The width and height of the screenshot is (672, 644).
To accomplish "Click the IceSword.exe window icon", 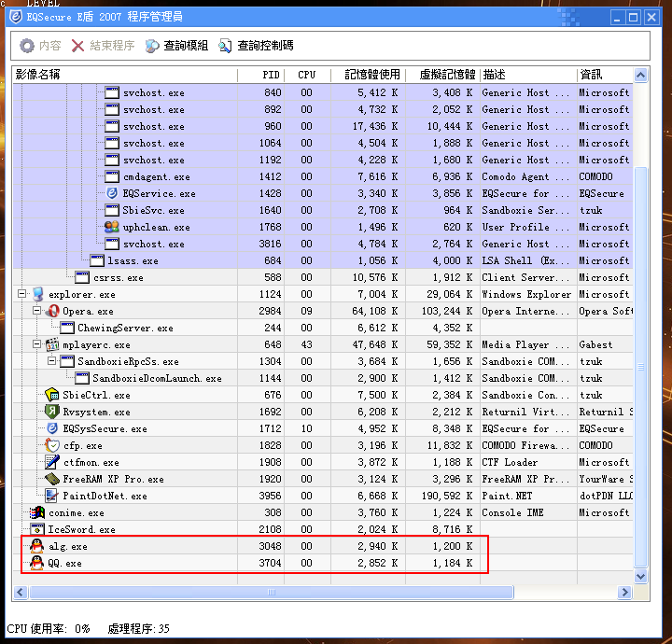I will point(36,529).
